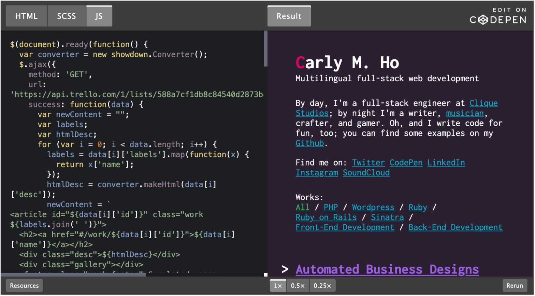535x296 pixels.
Task: Filter works by Back-End Development
Action: point(455,227)
